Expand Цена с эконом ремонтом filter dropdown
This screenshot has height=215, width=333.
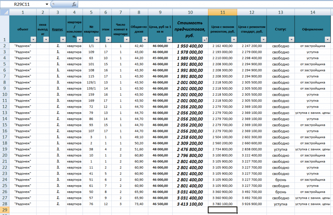pyautogui.click(x=233, y=39)
